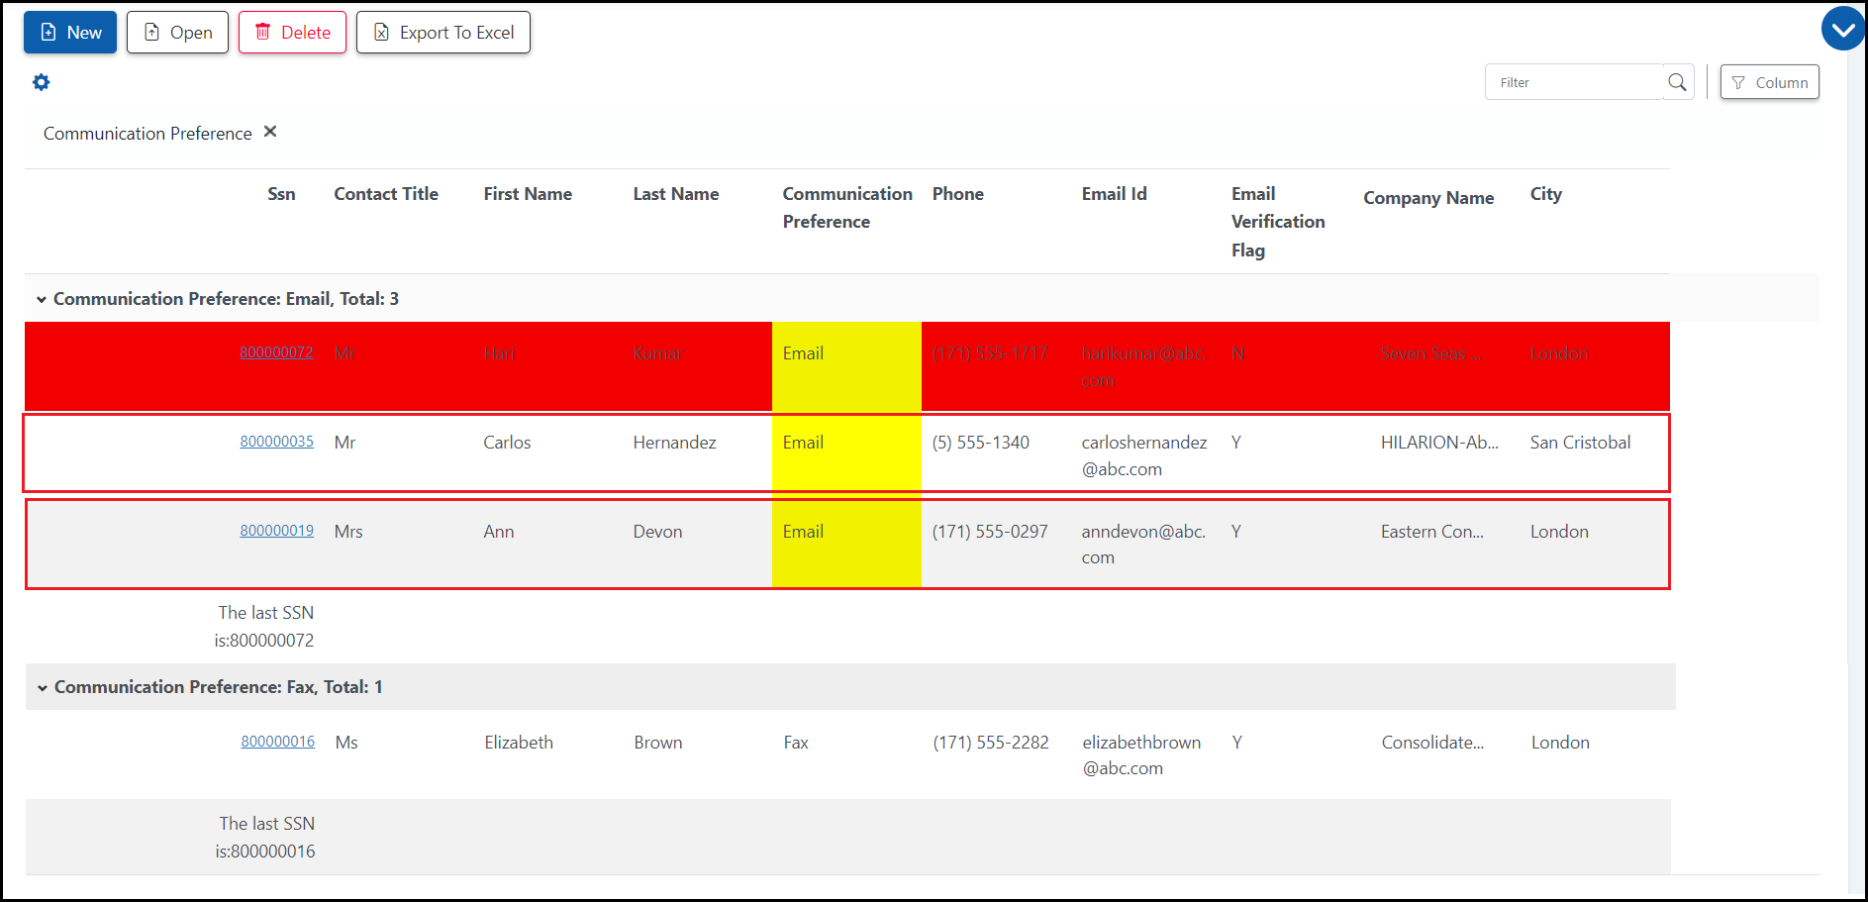Sort by Company Name column header
This screenshot has width=1868, height=902.
(1428, 198)
